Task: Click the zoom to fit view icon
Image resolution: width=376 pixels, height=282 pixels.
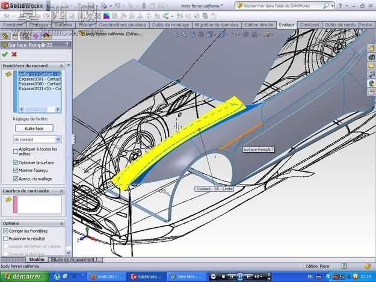Action: click(x=176, y=35)
